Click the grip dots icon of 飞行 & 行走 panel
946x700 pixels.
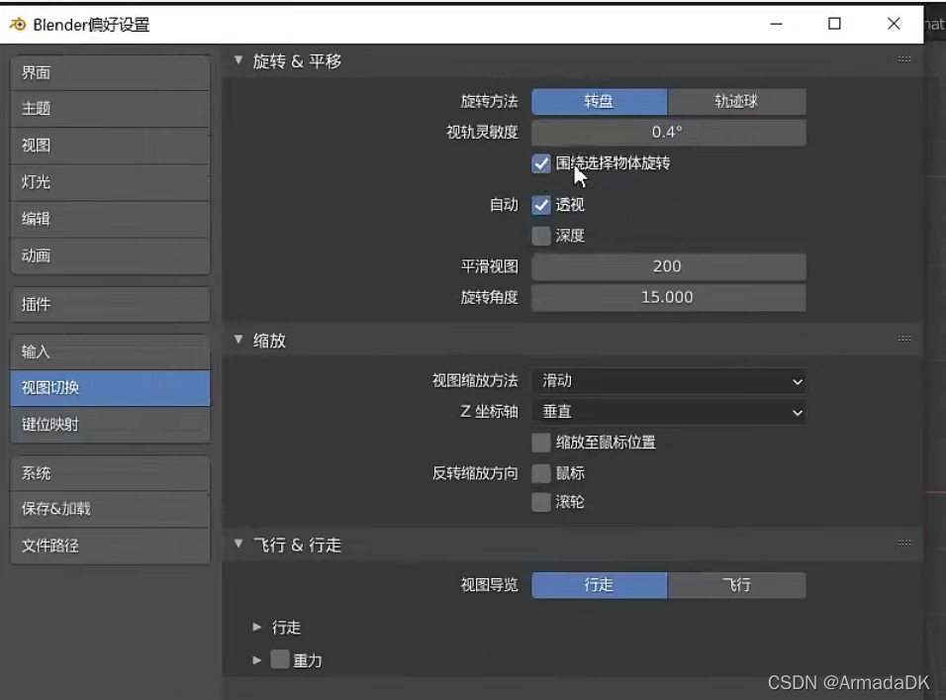click(x=903, y=544)
